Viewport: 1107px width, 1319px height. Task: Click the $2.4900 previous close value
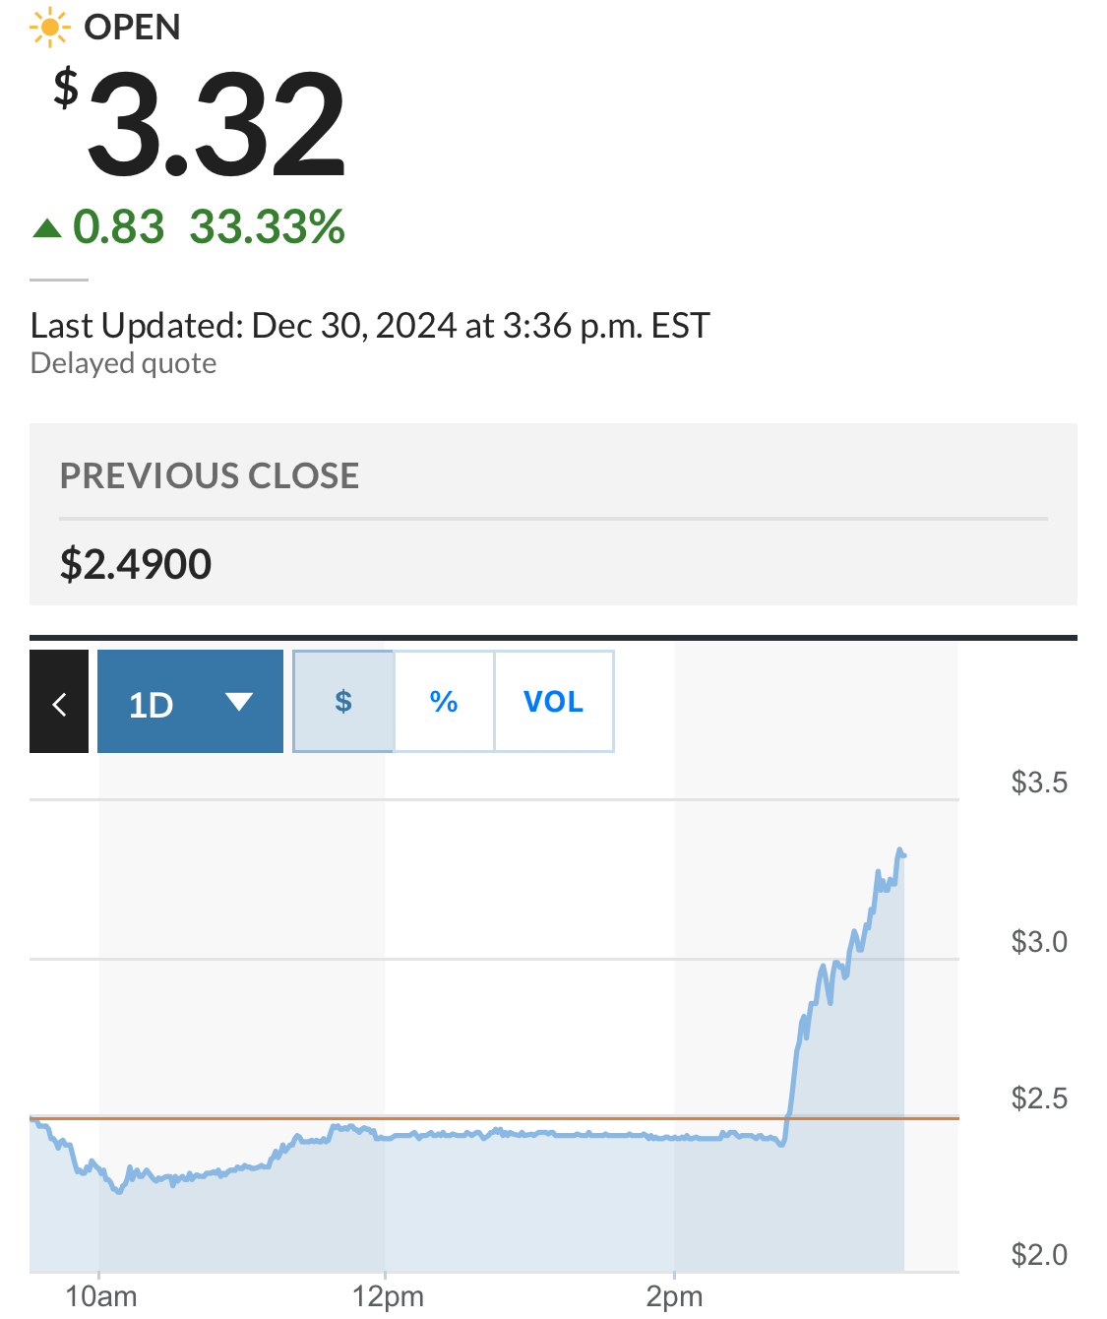coord(136,564)
